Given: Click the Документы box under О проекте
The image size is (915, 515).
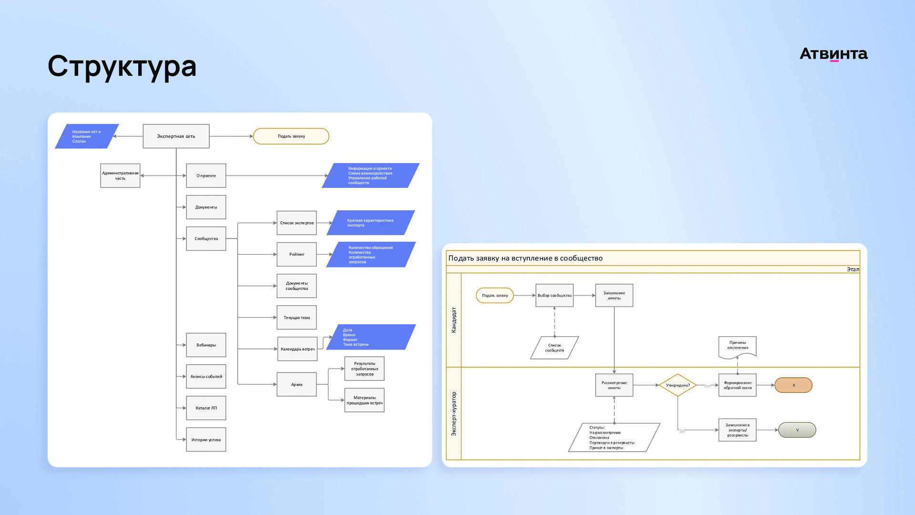Looking at the screenshot, I should 206,207.
